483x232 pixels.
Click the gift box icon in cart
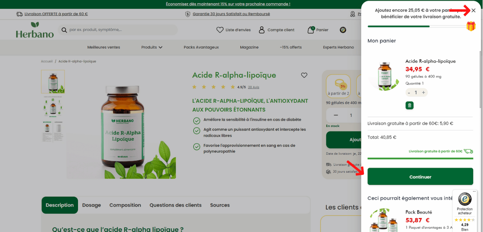tap(471, 26)
